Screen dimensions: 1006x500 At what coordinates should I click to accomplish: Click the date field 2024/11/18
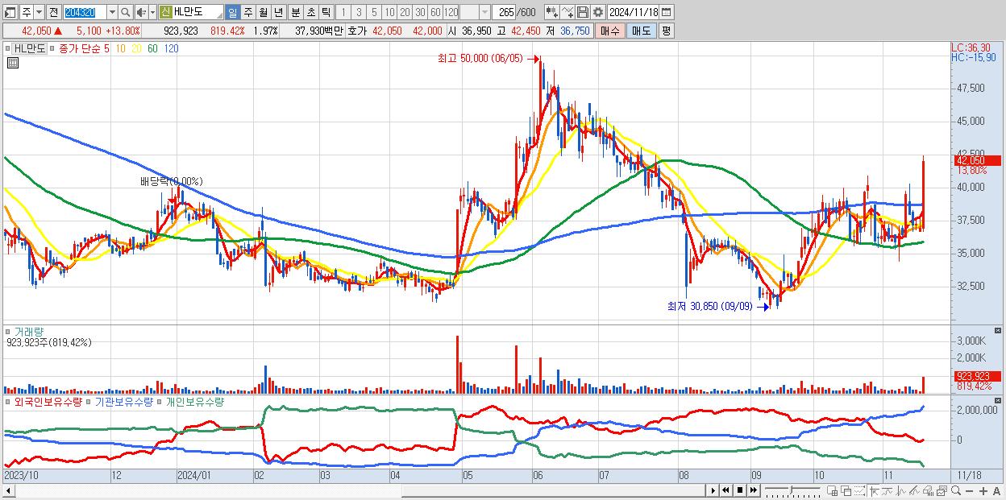point(634,12)
